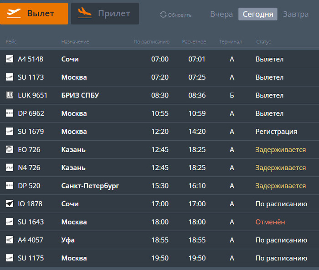Screen dimensions: 319x270
Task: Click airline logo icon for flight A4 5148
Action: pyautogui.click(x=10, y=59)
